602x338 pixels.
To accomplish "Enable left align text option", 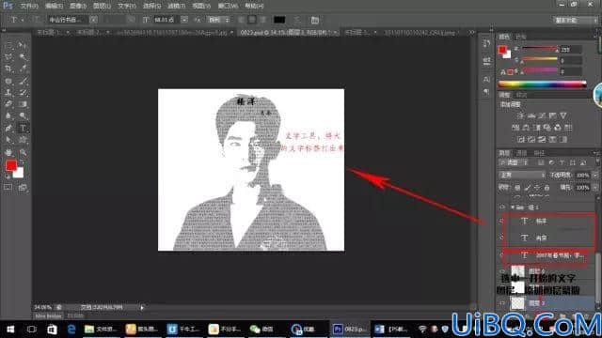I will click(x=241, y=20).
